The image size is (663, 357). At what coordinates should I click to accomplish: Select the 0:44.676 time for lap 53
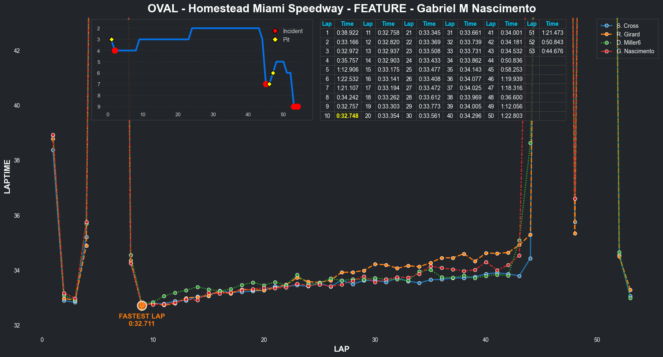point(552,51)
